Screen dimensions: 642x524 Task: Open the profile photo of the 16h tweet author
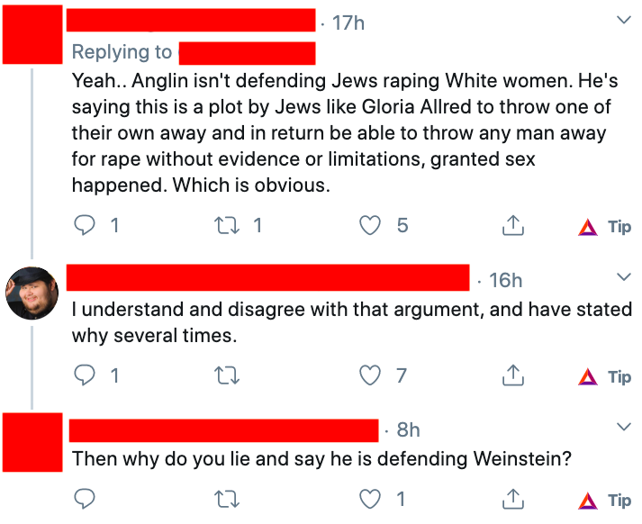coord(32,292)
